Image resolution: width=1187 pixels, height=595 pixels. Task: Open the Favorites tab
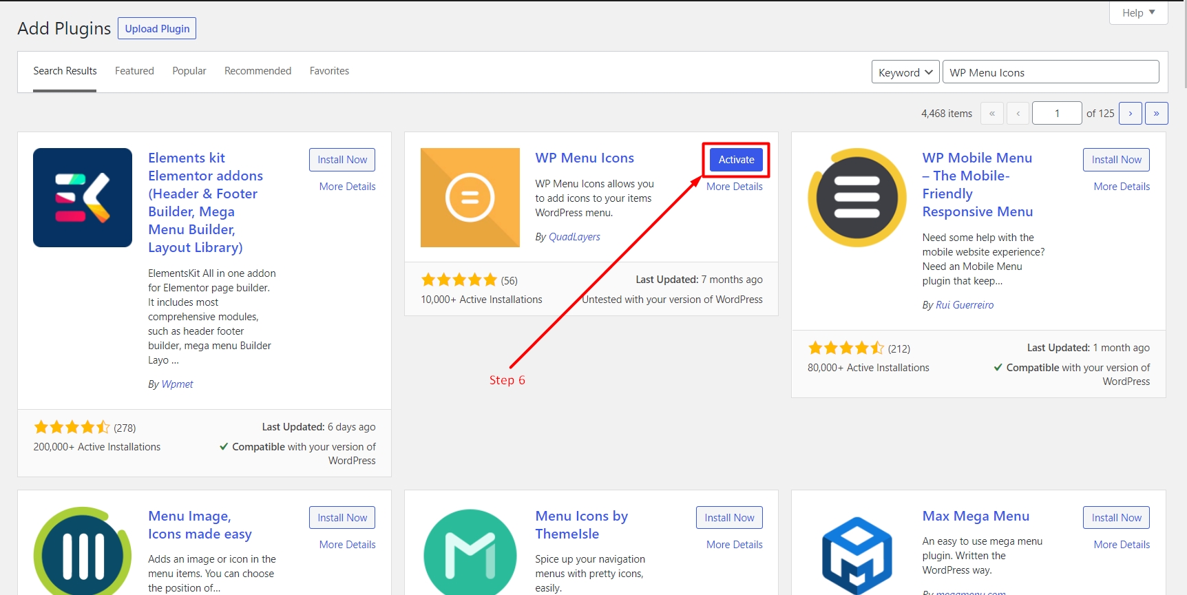[329, 71]
